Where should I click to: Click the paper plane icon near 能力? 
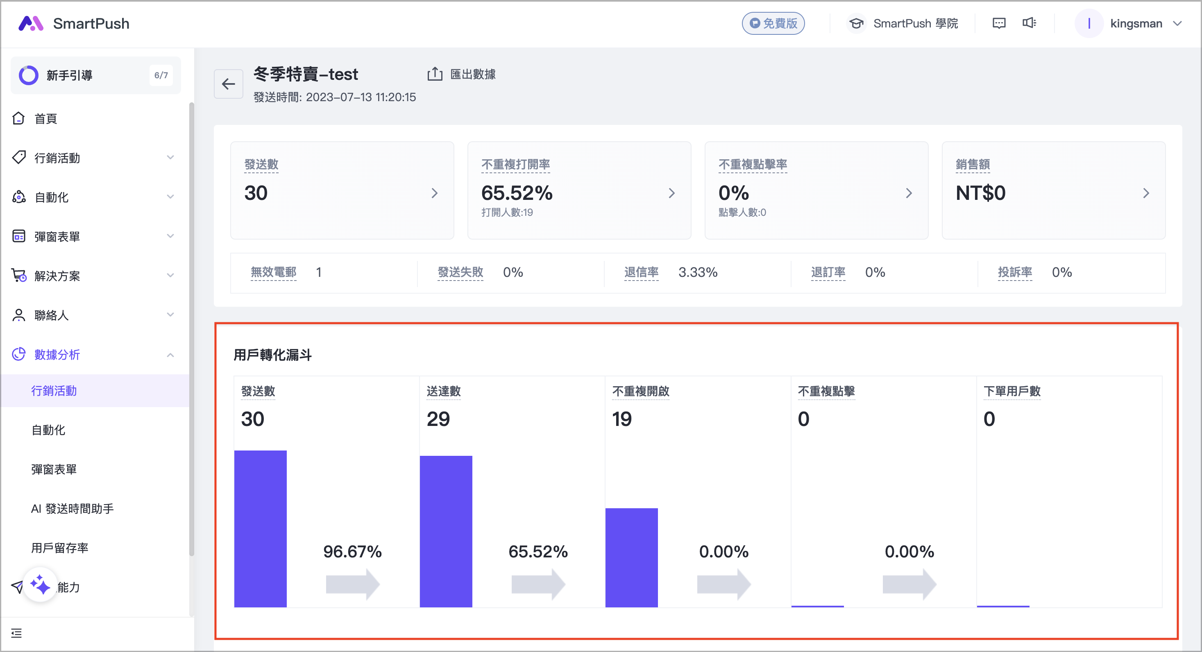[x=17, y=587]
